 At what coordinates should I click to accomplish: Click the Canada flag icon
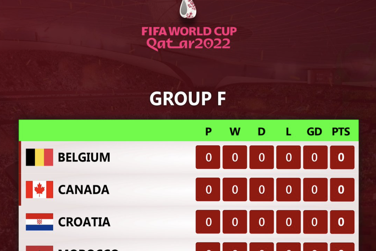[39, 190]
